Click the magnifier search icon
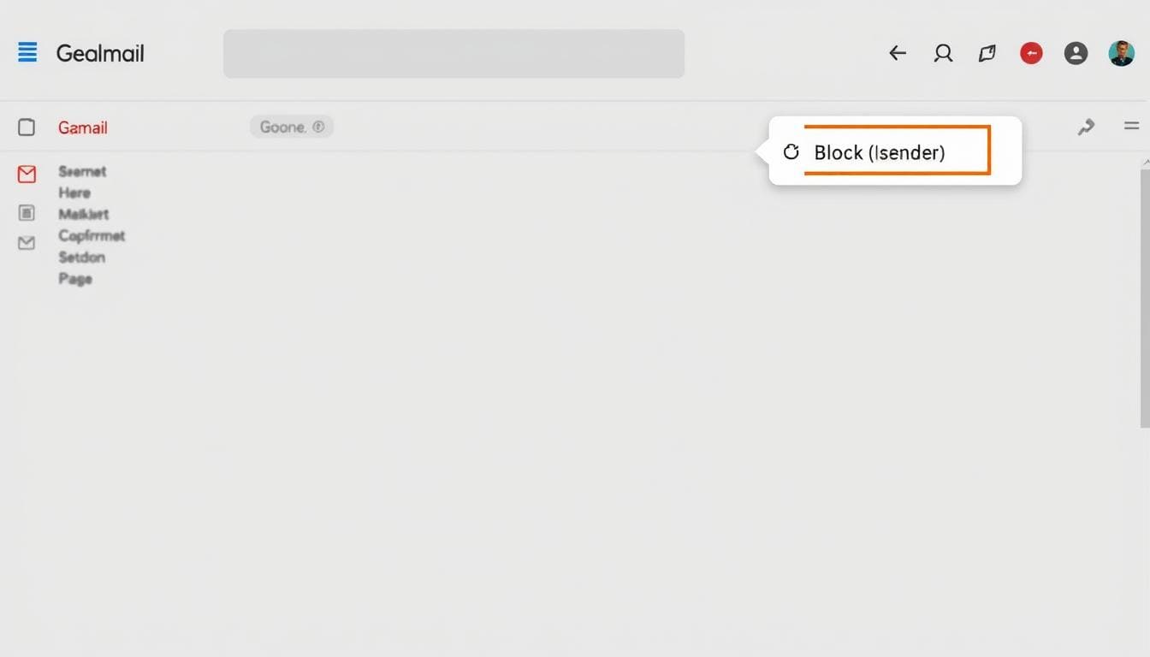Screen dimensions: 1150x657 point(943,53)
